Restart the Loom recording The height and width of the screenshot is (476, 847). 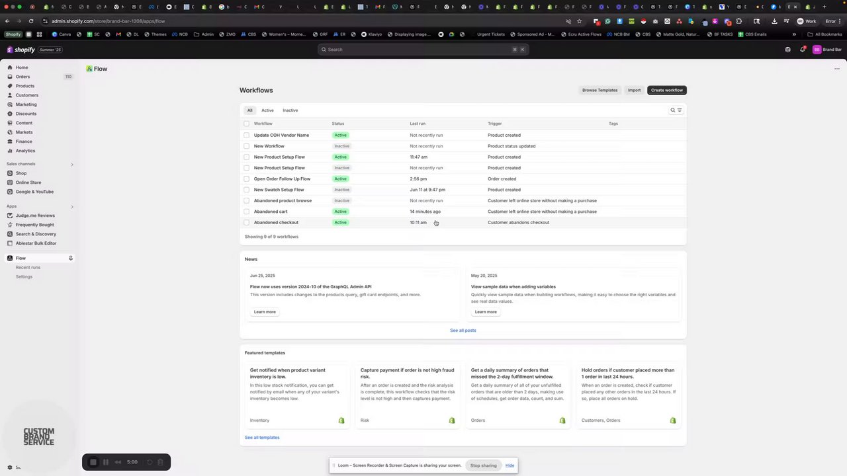(150, 462)
